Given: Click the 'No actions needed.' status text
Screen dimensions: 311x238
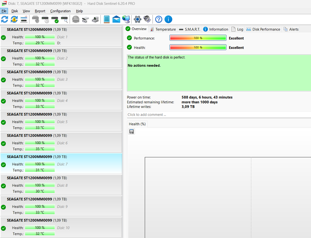Looking at the screenshot, I should pos(144,65).
